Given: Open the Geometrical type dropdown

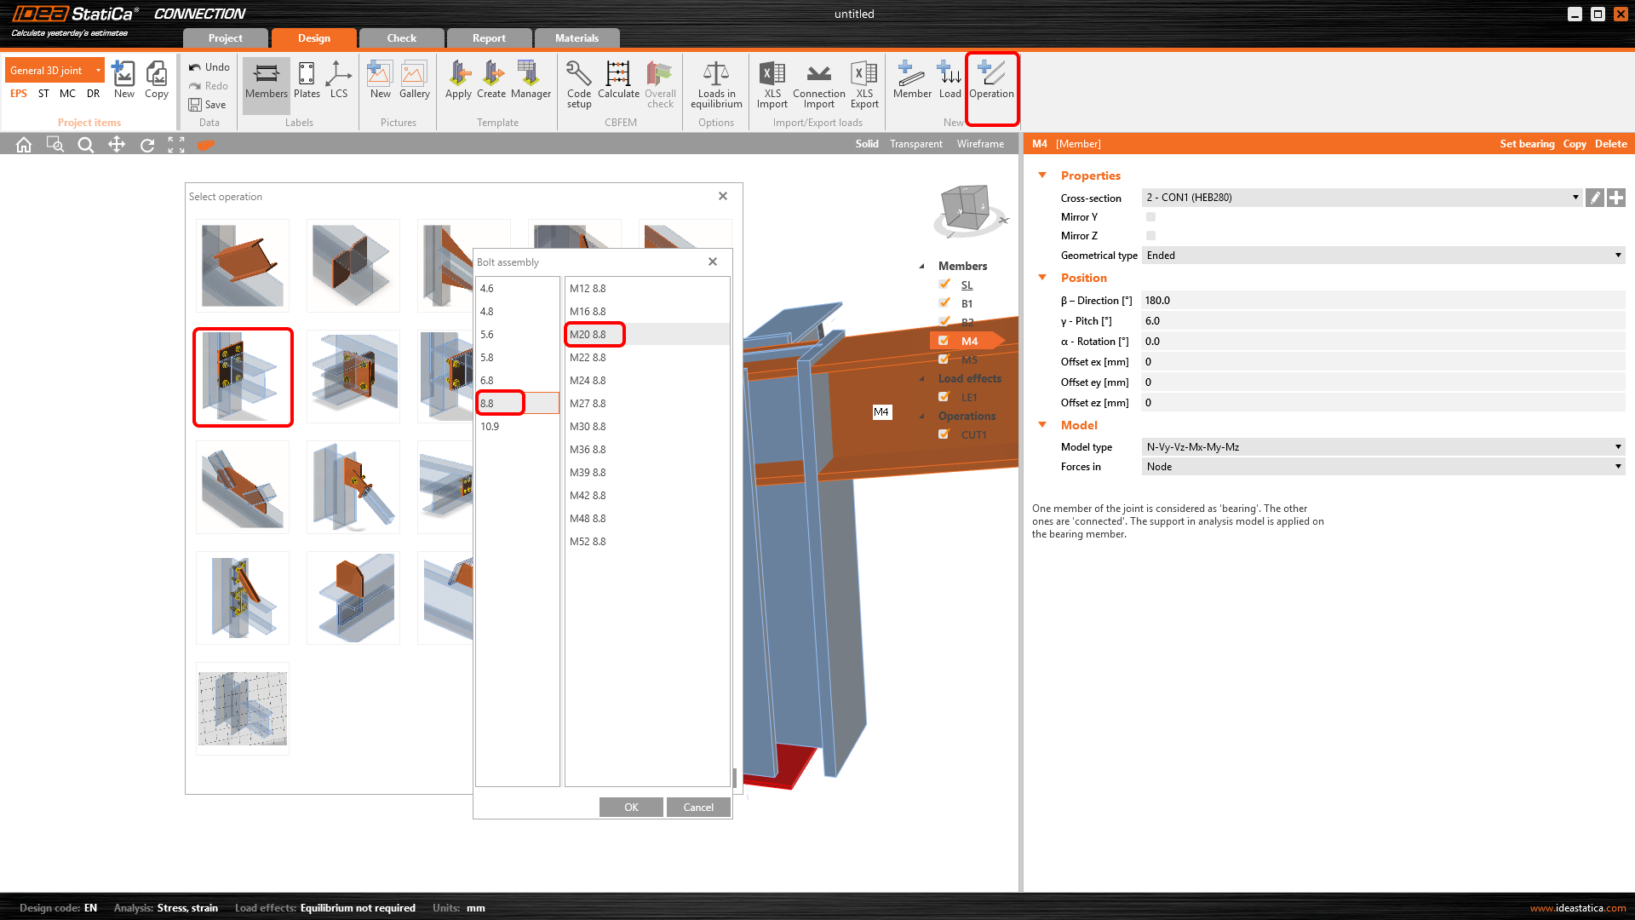Looking at the screenshot, I should (1383, 256).
